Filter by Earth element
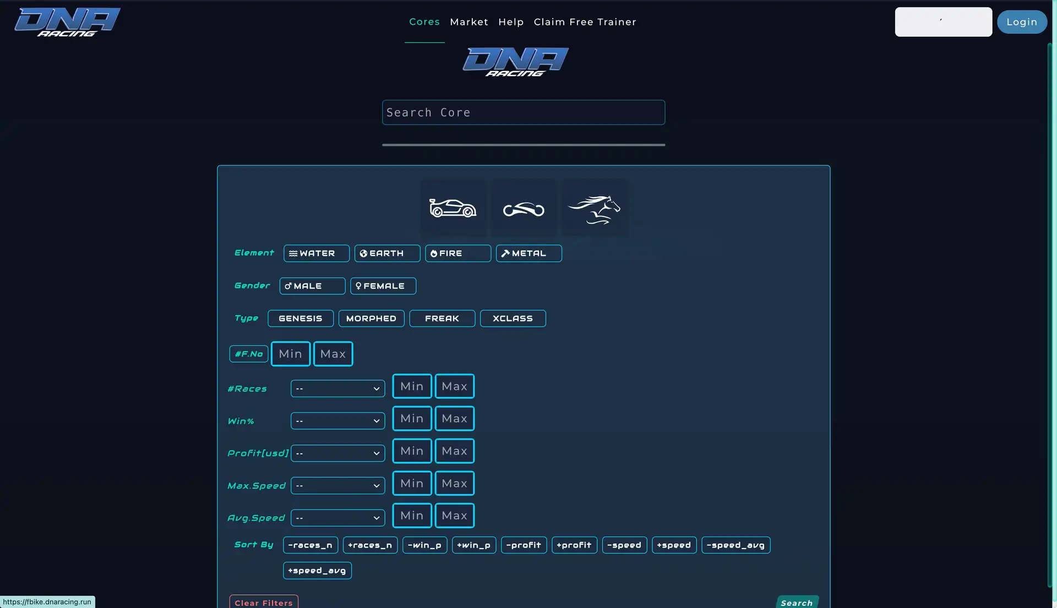This screenshot has width=1057, height=608. pos(387,253)
